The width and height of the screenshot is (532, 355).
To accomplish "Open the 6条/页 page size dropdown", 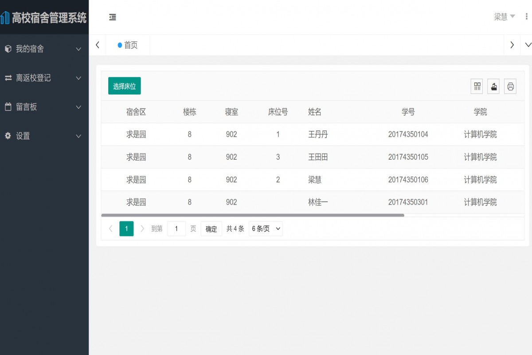I will pos(266,229).
